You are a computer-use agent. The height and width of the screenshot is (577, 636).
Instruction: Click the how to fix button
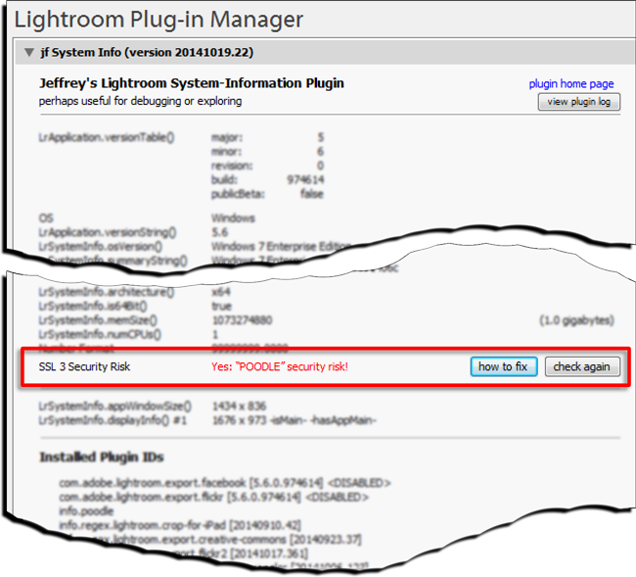[x=504, y=366]
